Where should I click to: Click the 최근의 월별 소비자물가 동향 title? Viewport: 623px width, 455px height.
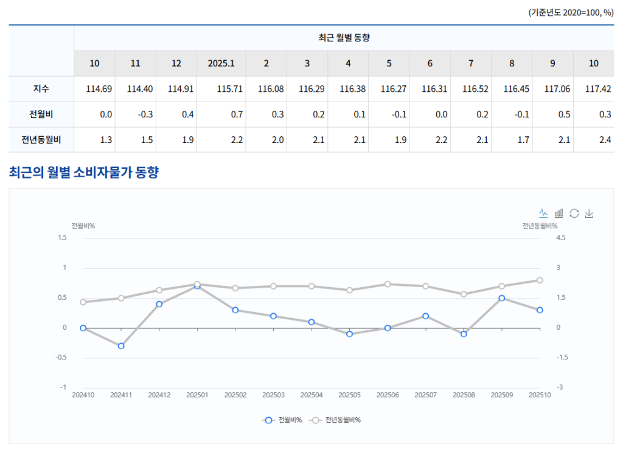(84, 173)
